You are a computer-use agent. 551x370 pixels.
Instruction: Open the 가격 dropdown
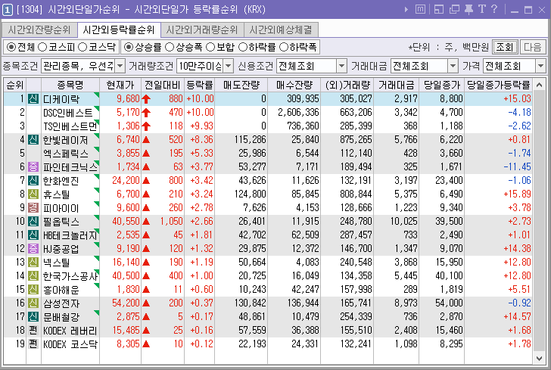point(540,66)
